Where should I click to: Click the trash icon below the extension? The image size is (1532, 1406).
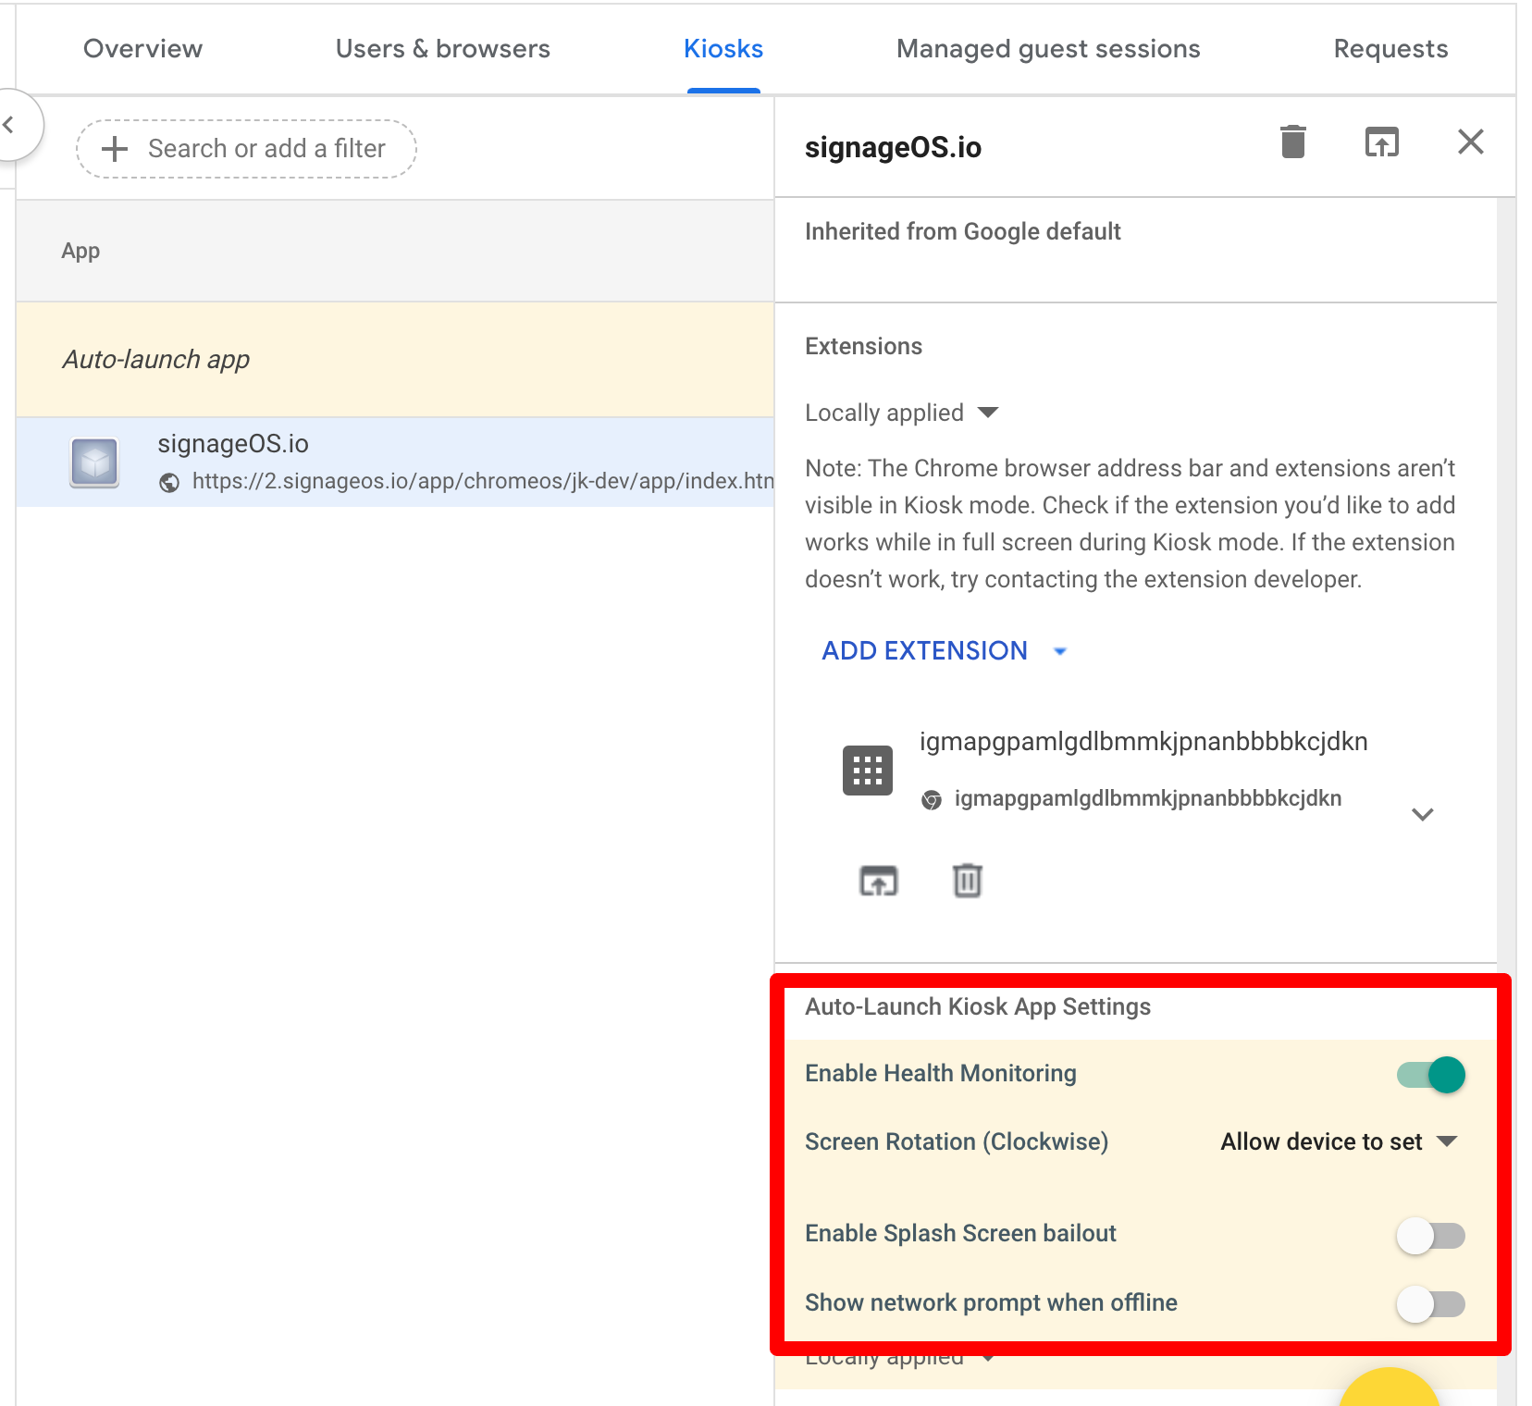[967, 881]
